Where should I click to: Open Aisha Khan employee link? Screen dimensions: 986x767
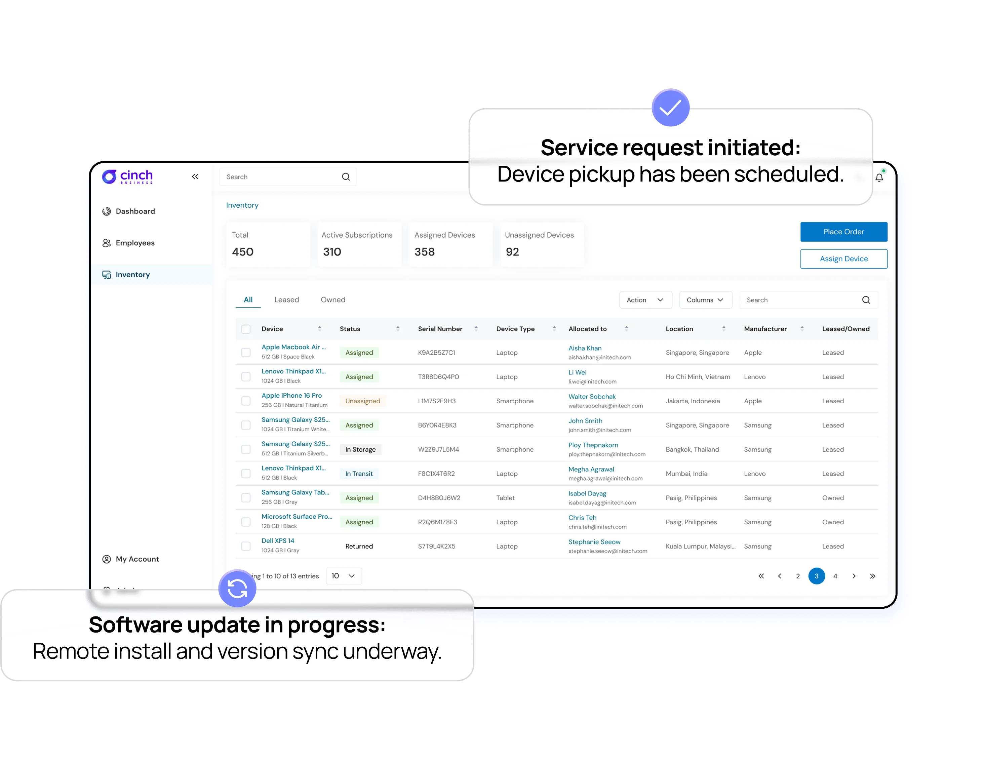[x=585, y=348]
